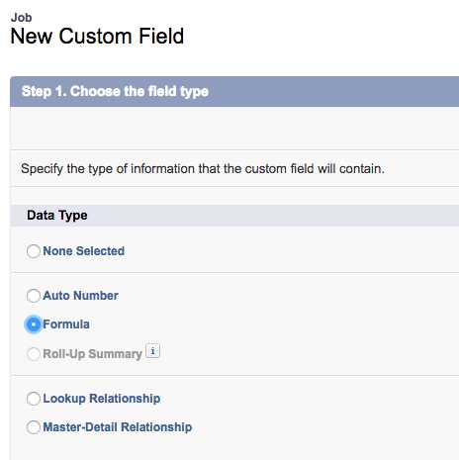Click the Roll-Up Summary label text

click(x=92, y=354)
